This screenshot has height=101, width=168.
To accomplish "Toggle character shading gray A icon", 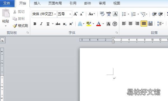I will click(x=108, y=24).
